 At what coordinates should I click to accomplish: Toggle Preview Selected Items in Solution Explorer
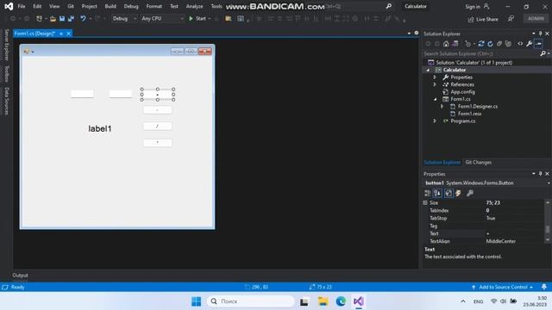point(538,44)
